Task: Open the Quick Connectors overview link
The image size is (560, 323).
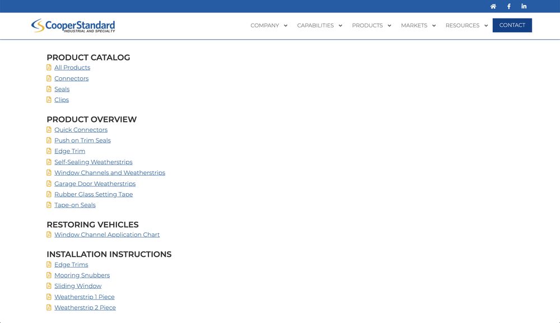Action: (x=81, y=130)
